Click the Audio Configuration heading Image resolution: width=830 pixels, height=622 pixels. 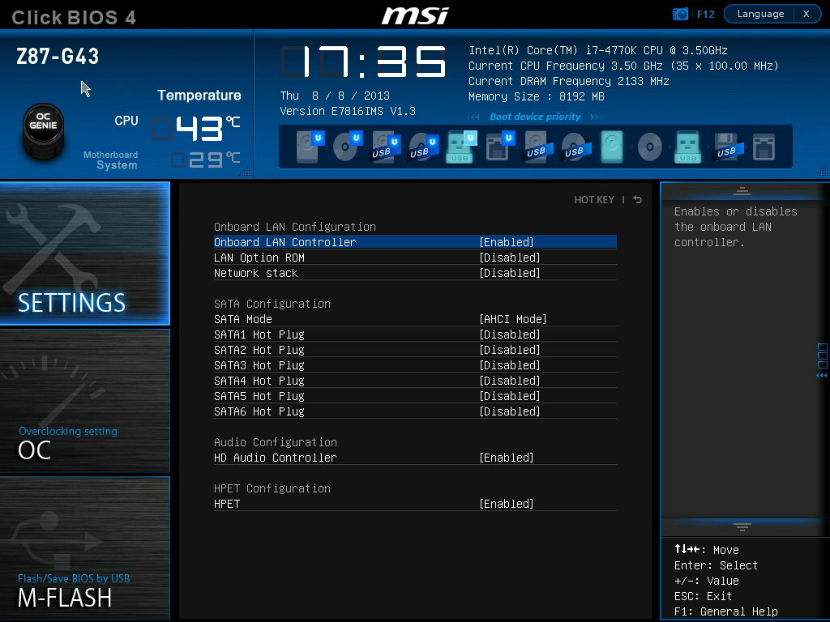point(276,442)
